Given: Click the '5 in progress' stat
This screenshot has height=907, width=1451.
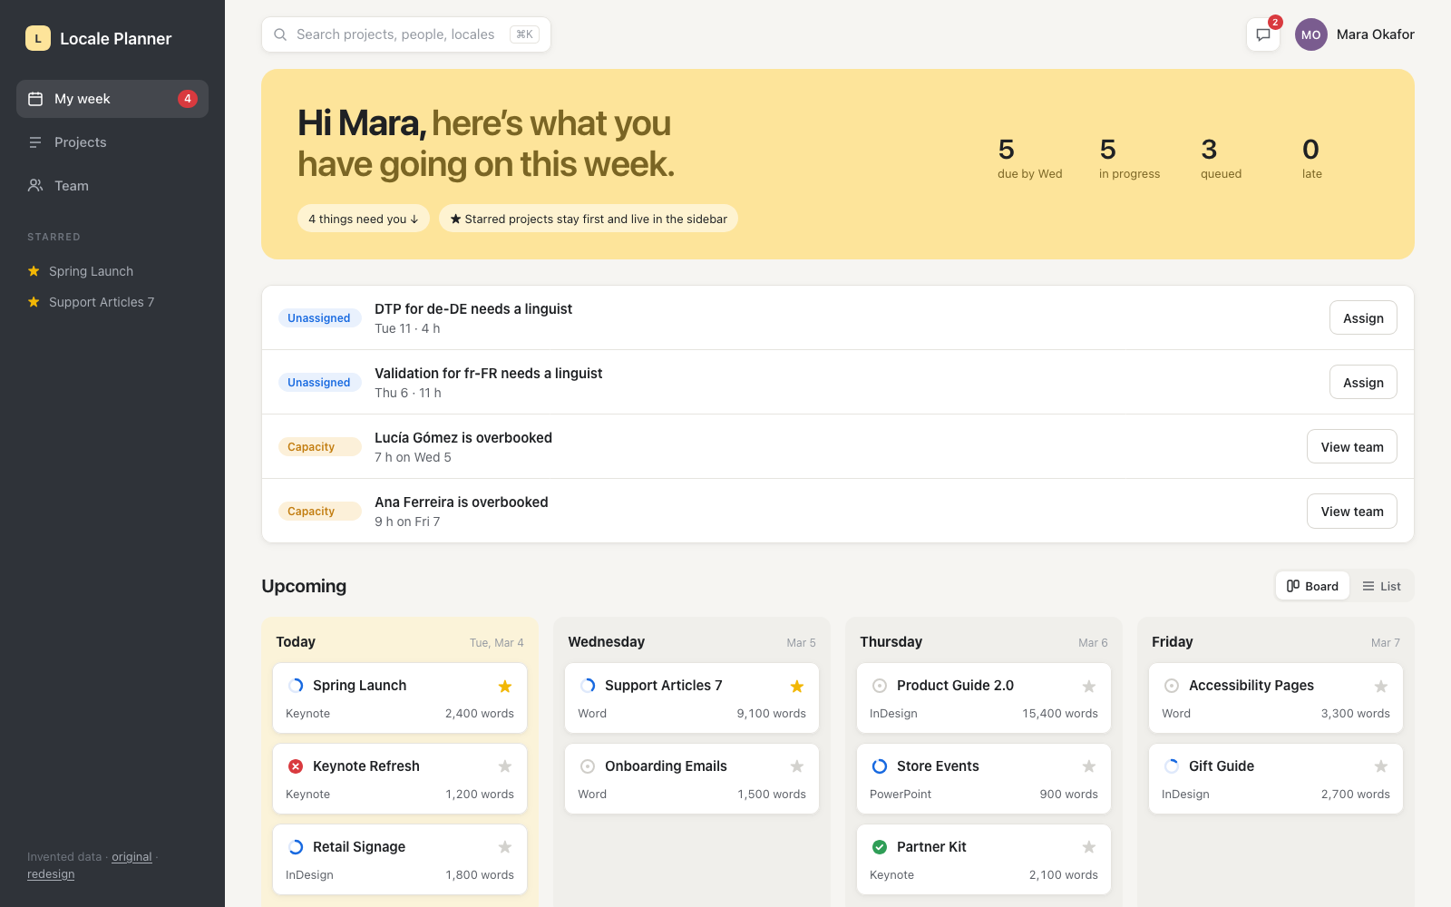Looking at the screenshot, I should tap(1129, 159).
